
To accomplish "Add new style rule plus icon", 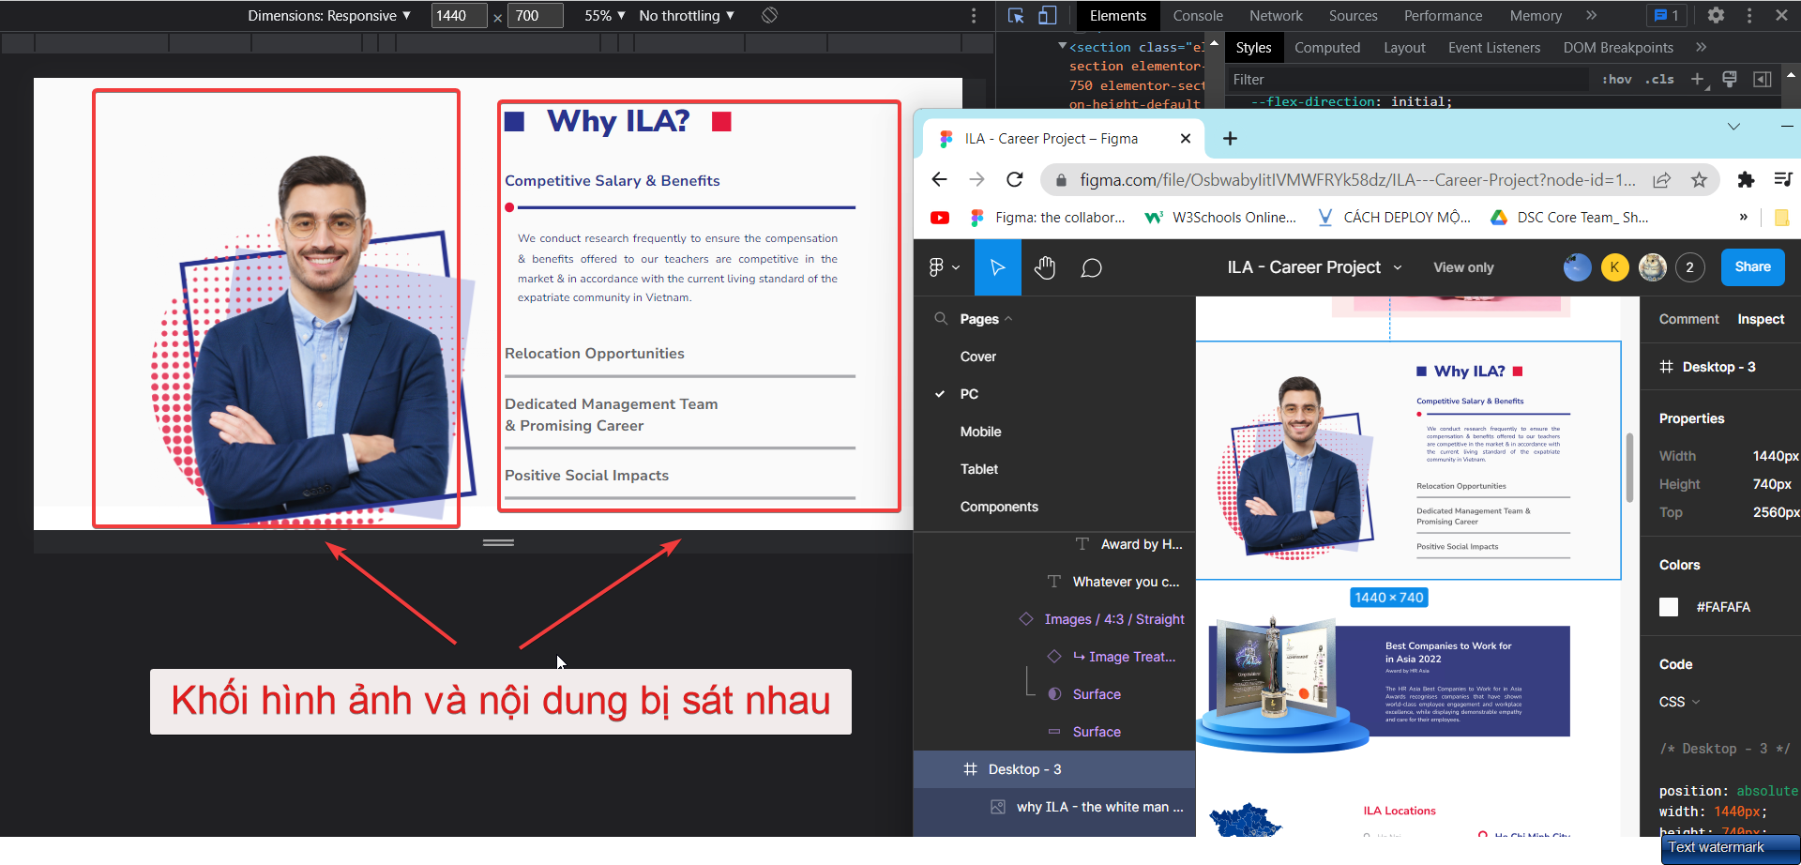I will (x=1698, y=80).
